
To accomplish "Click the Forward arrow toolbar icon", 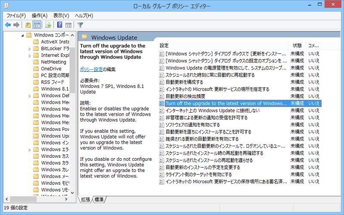I will [x=16, y=25].
